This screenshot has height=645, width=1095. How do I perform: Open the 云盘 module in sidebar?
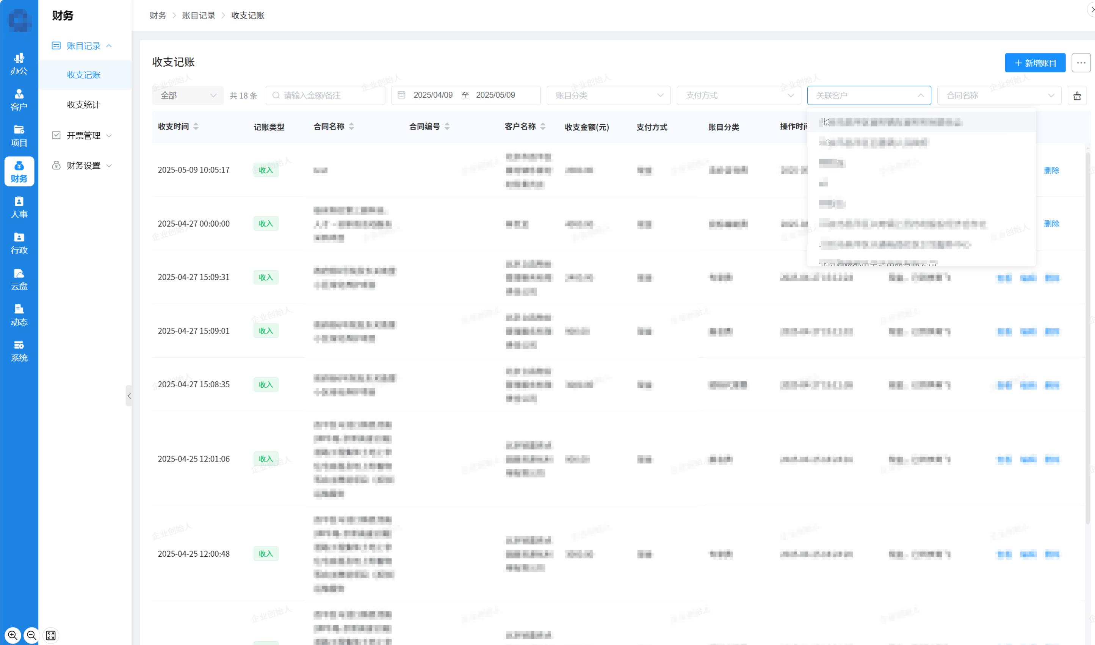point(19,279)
